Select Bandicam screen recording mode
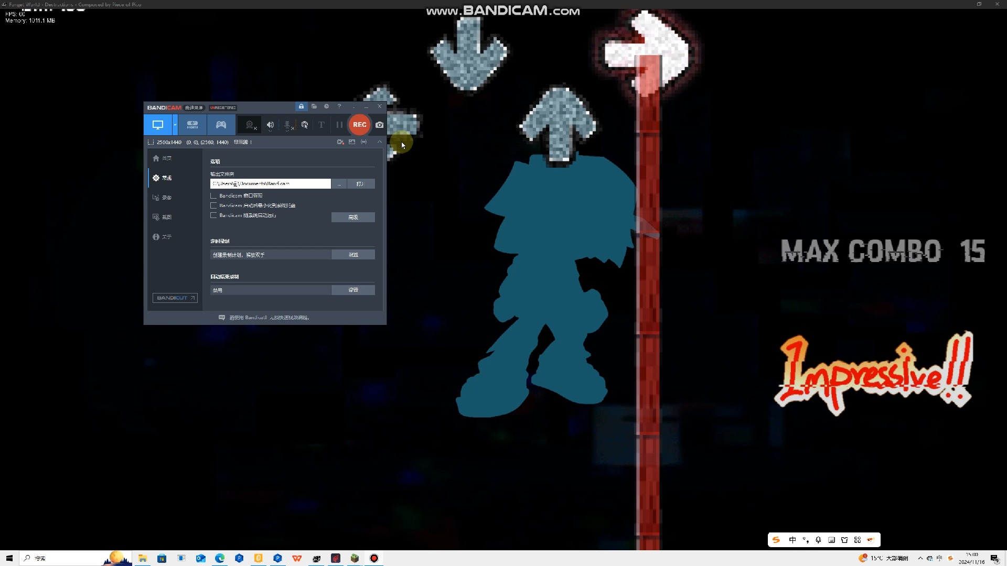 pyautogui.click(x=158, y=125)
